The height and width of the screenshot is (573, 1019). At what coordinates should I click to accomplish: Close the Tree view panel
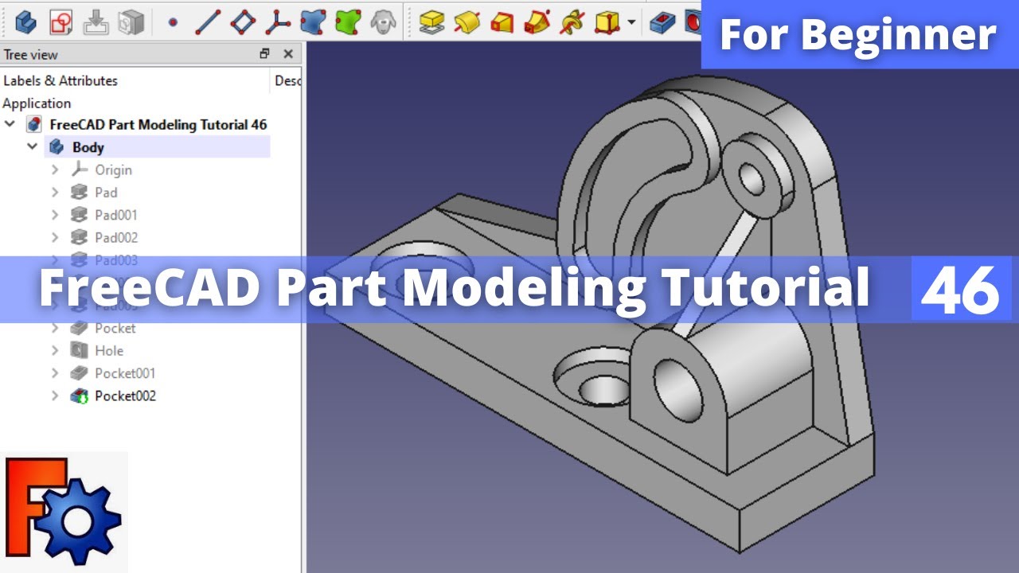(288, 54)
